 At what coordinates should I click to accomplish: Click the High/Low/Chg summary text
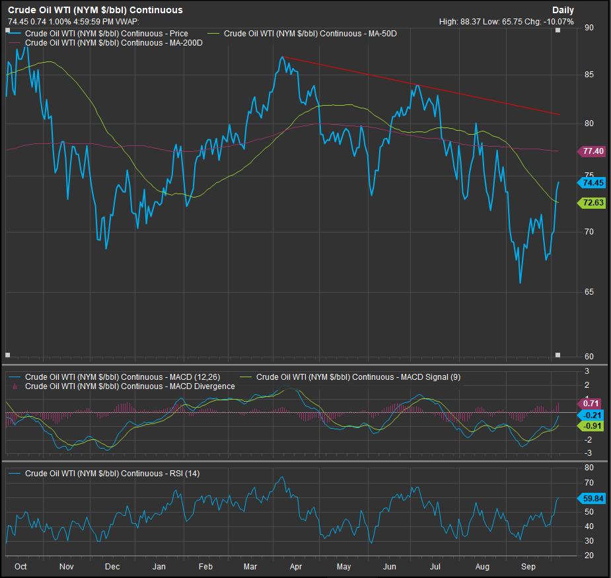(506, 22)
